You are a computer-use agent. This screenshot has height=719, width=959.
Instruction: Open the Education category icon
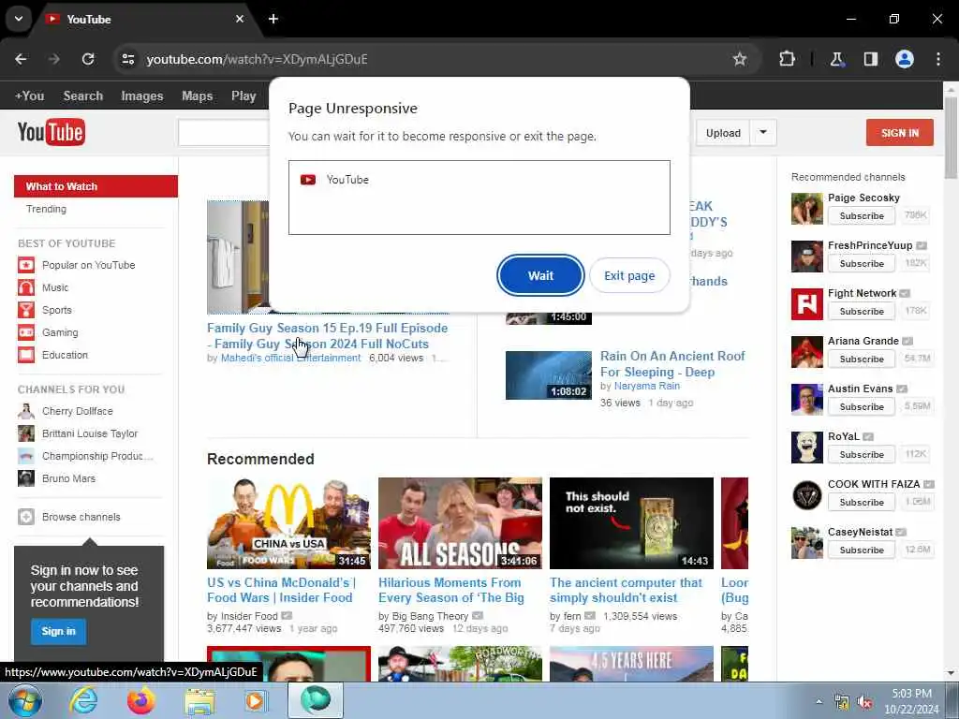[x=26, y=355]
